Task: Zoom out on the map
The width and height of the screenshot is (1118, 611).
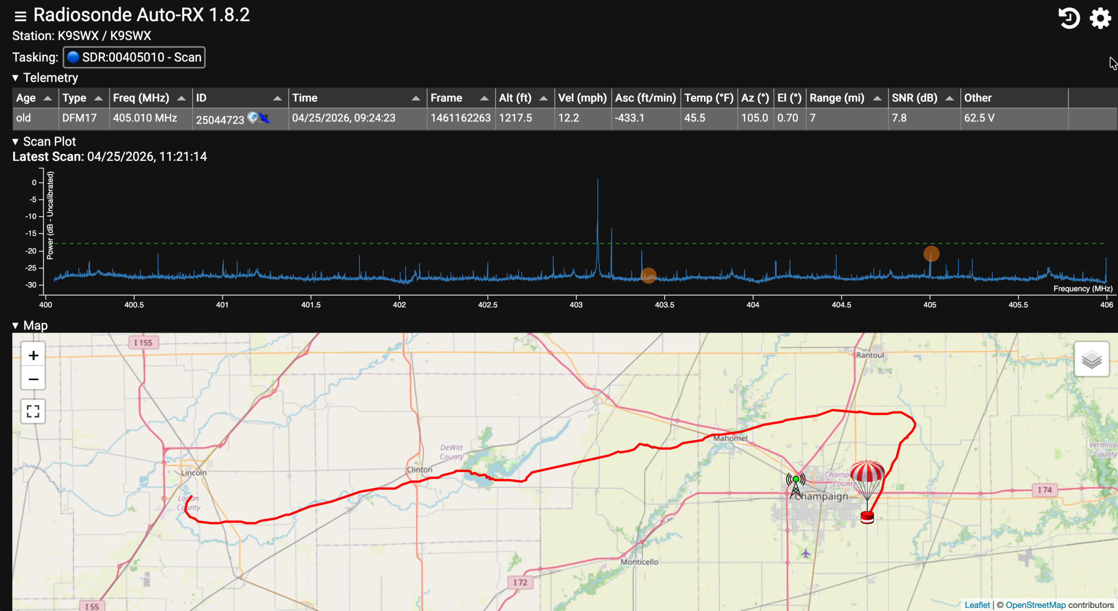Action: click(33, 379)
